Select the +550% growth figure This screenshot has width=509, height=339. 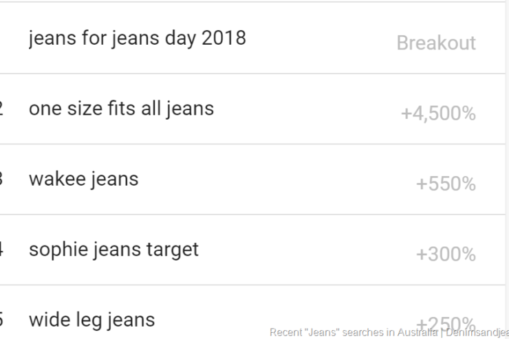446,184
